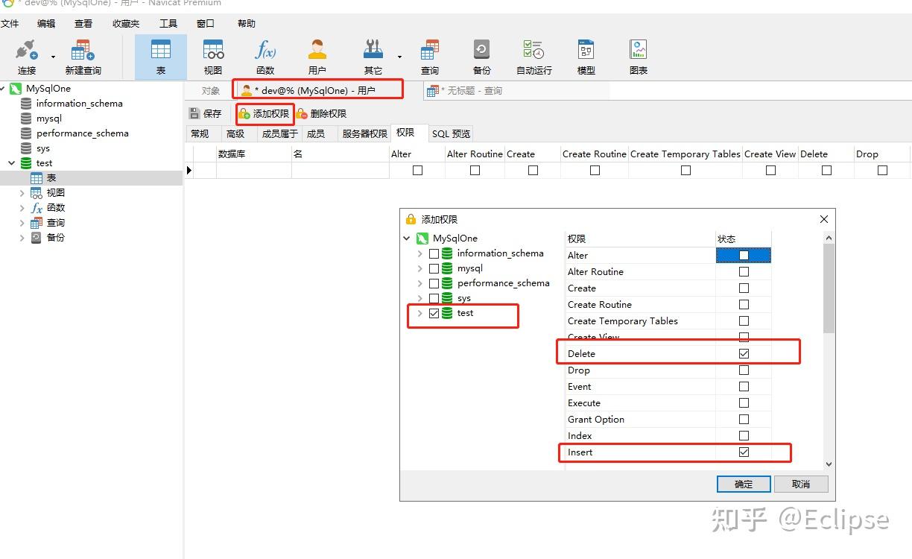
Task: Select 表 node under test database
Action: [51, 178]
